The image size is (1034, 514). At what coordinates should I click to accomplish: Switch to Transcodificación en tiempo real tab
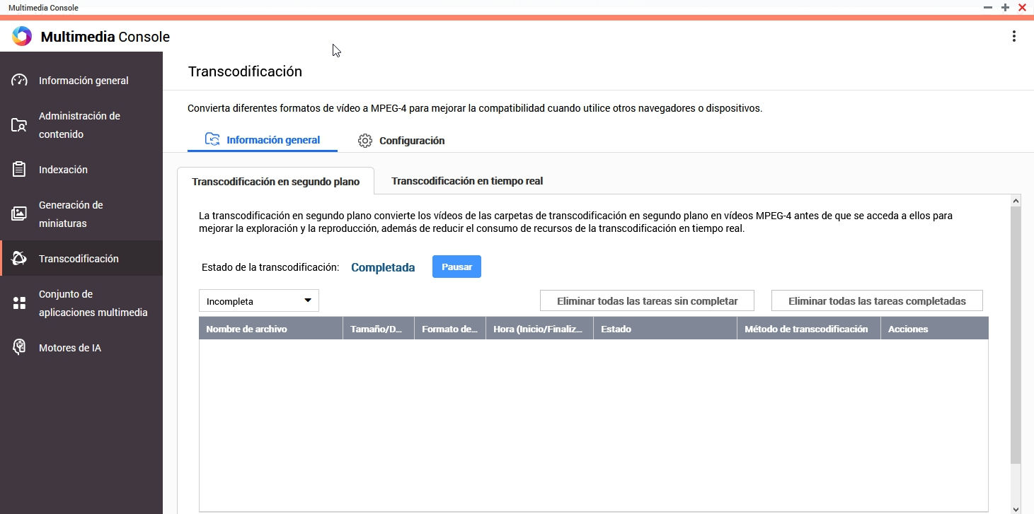[467, 181]
